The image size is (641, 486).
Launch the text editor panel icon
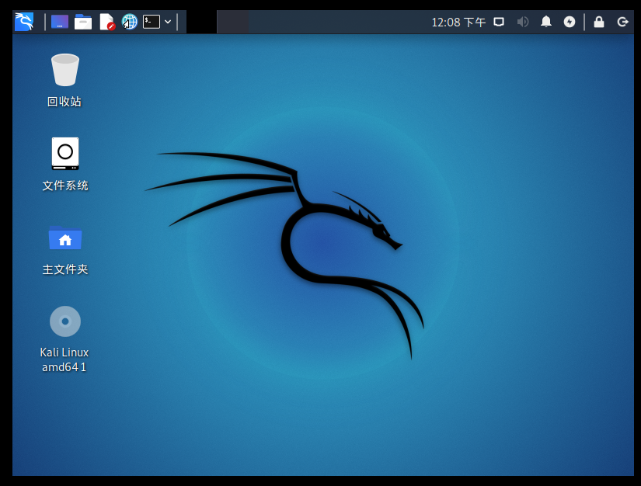click(x=106, y=22)
